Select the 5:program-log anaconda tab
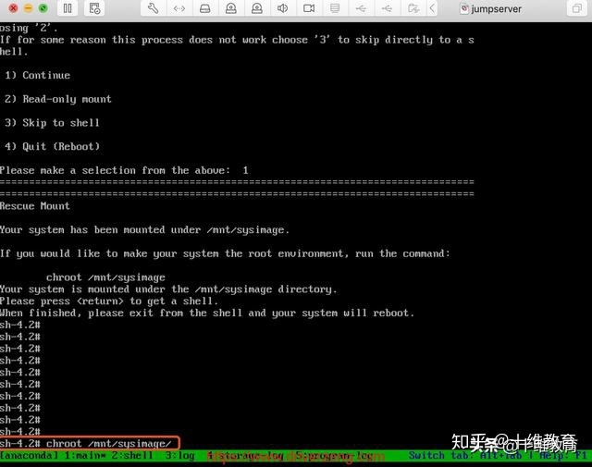This screenshot has width=592, height=467. click(334, 456)
